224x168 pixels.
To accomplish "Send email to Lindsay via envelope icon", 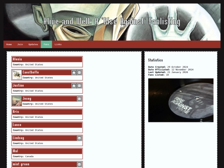I will 79,138.
